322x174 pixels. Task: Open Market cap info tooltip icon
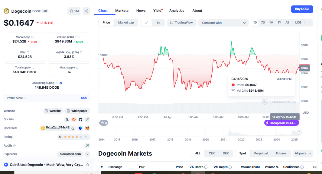click(32, 37)
